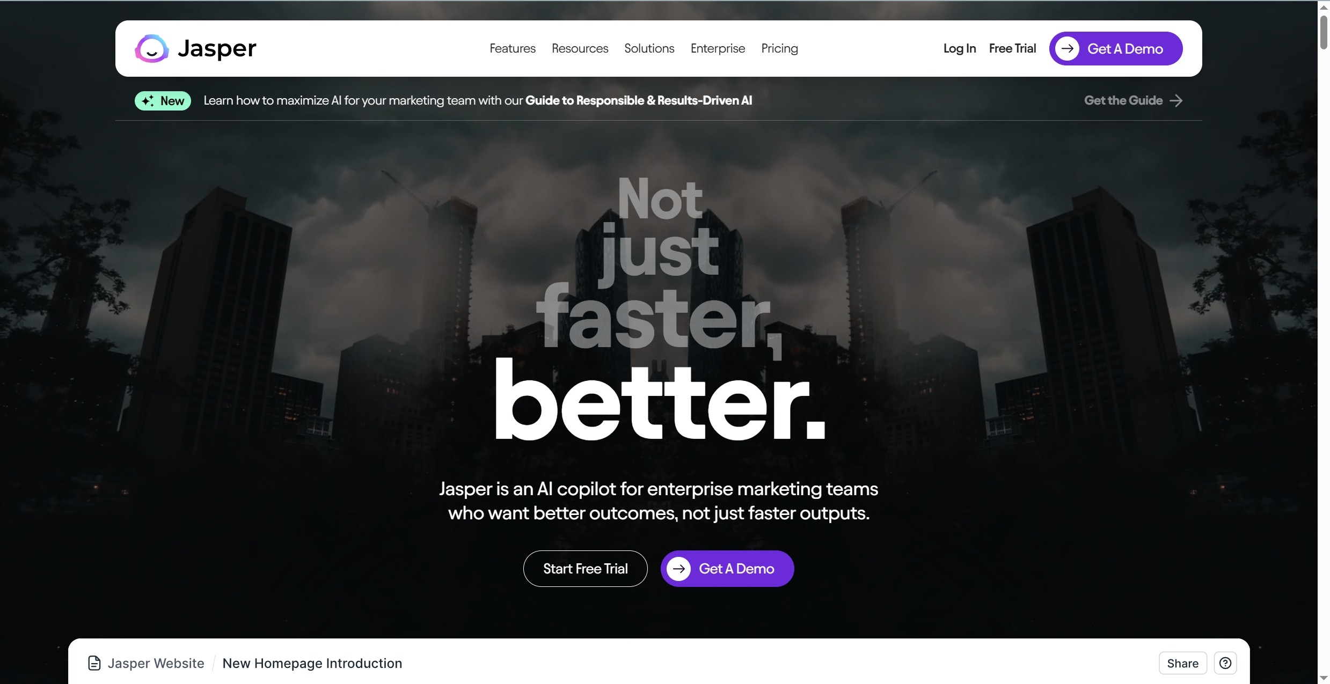This screenshot has height=684, width=1330.
Task: Open the Features dropdown
Action: (512, 48)
